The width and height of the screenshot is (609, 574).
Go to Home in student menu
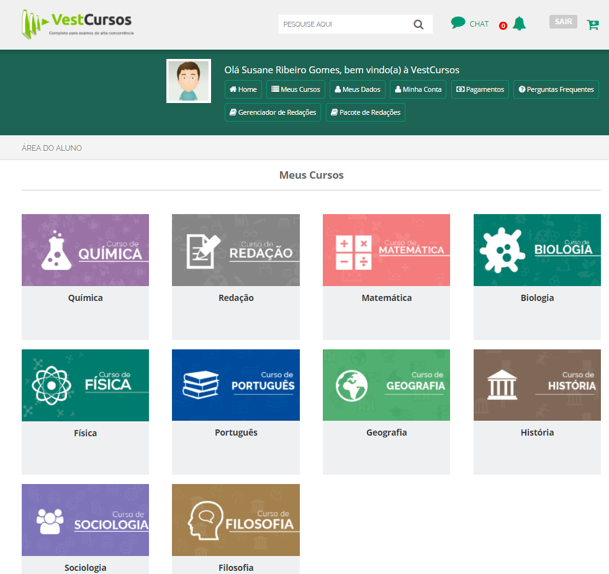pyautogui.click(x=243, y=89)
